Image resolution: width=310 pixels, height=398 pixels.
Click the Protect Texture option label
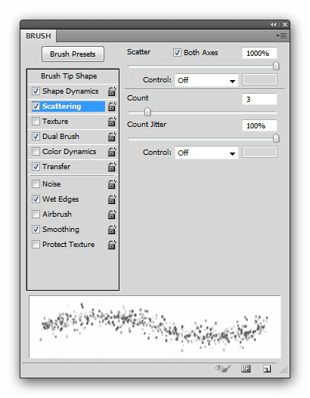coord(68,244)
